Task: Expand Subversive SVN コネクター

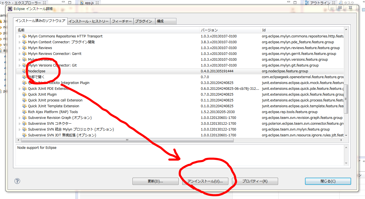Action: (19, 124)
